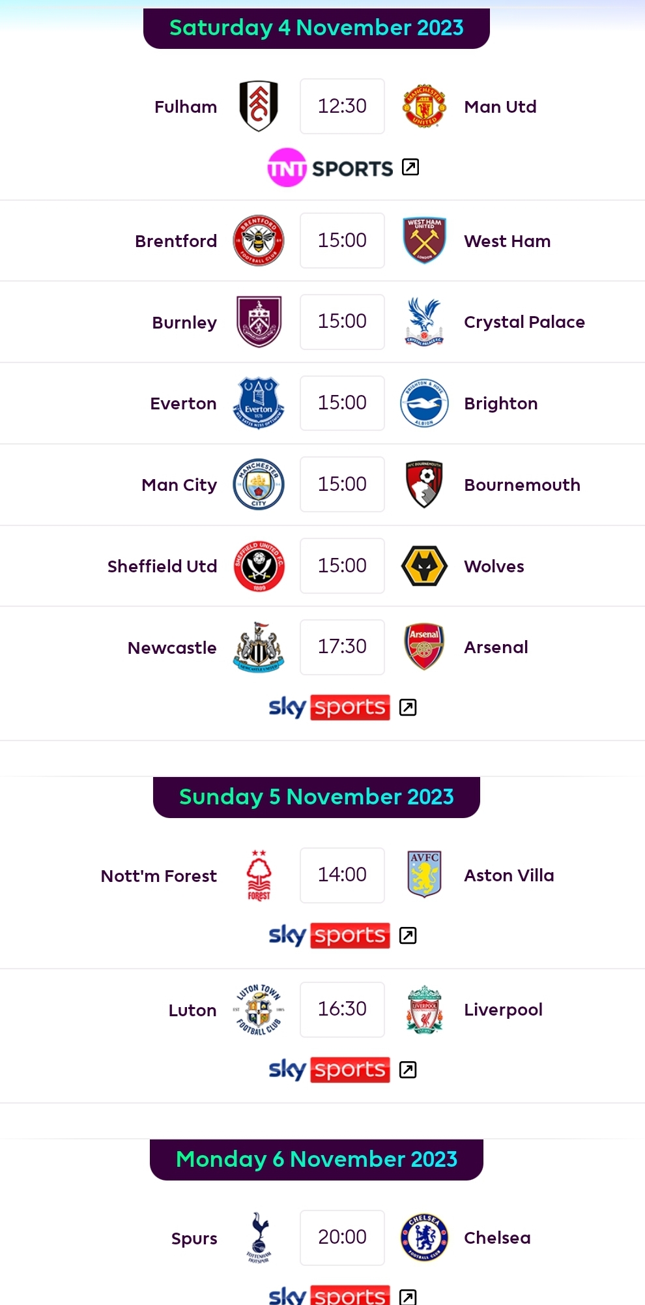Screen dimensions: 645x1305
Task: Click the Brighton team name
Action: pyautogui.click(x=501, y=403)
